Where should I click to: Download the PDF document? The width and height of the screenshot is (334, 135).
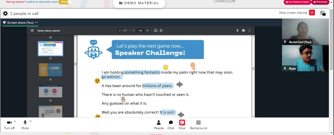[x=237, y=31]
